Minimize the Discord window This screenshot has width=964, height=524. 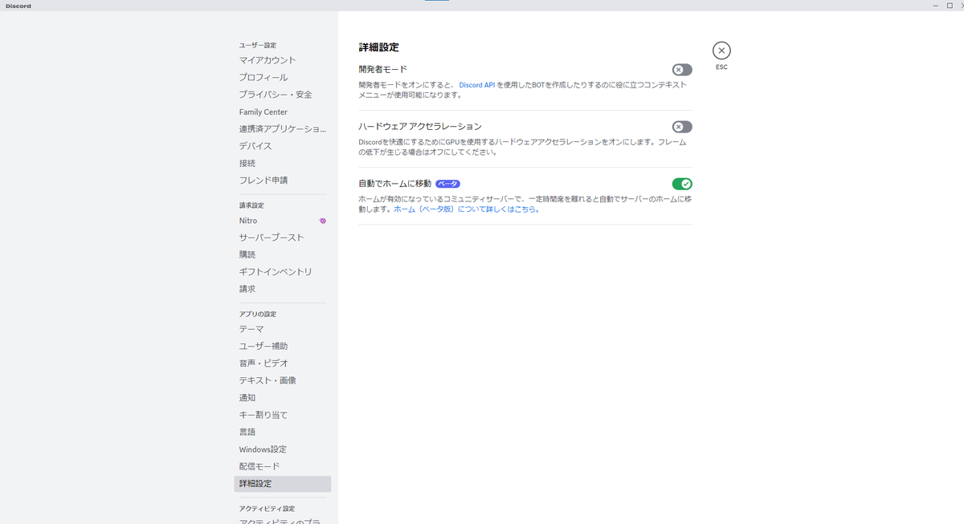pyautogui.click(x=937, y=6)
